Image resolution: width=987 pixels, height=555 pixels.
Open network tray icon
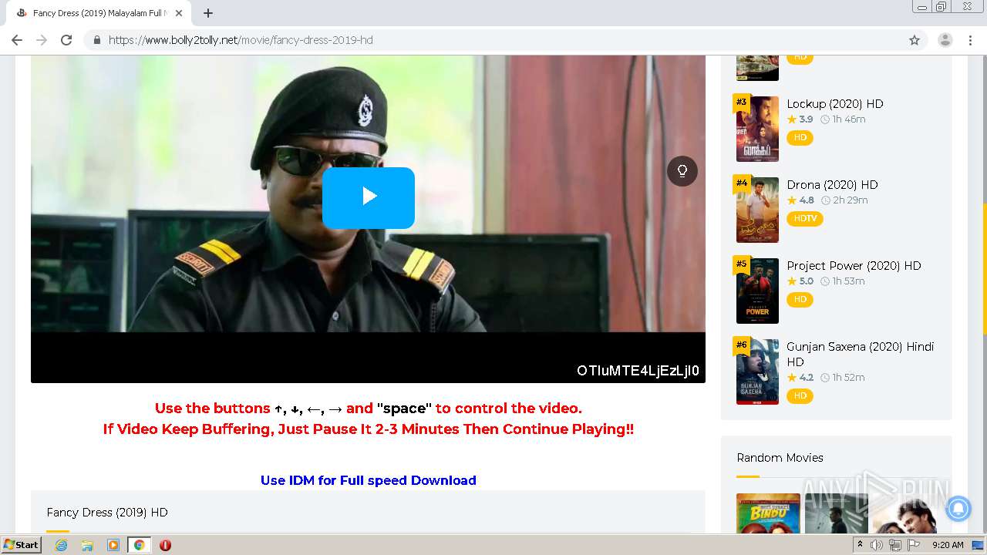[895, 545]
